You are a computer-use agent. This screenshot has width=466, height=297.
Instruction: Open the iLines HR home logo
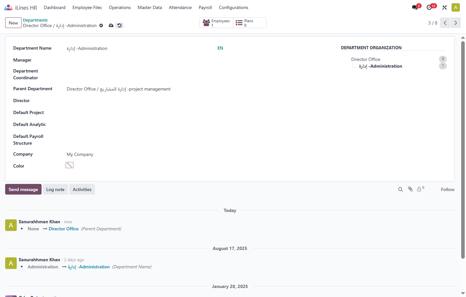[21, 7]
